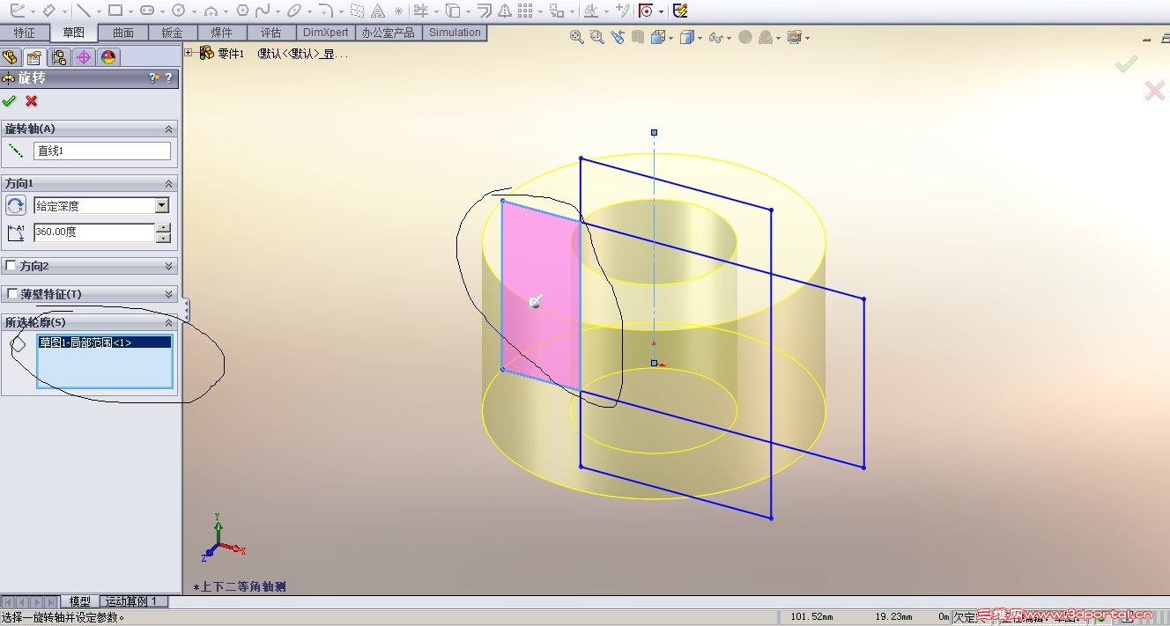This screenshot has width=1170, height=626.
Task: Open the 模型 bottom tab
Action: [x=79, y=601]
